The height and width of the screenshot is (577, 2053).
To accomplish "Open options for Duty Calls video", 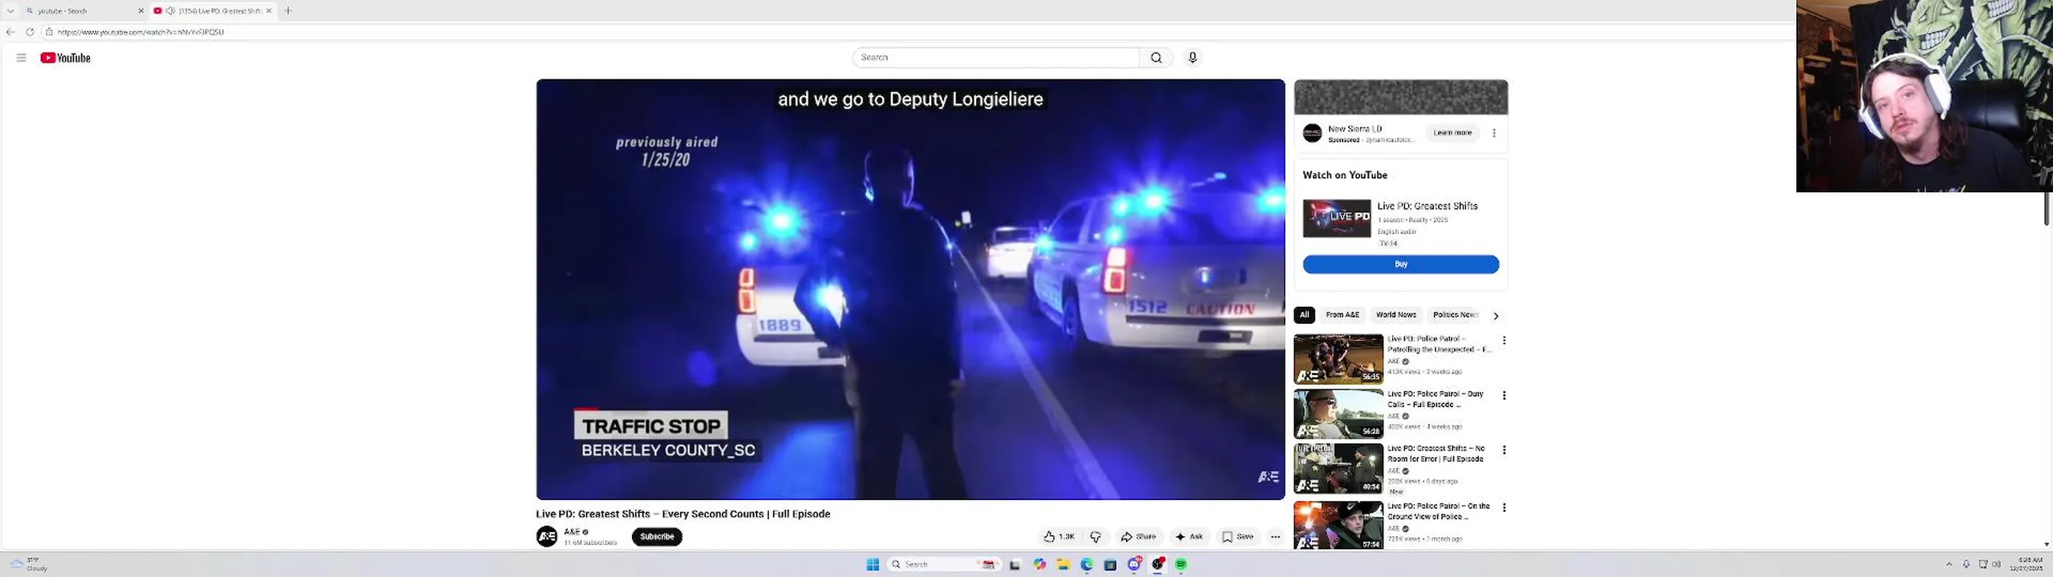I will 1504,395.
